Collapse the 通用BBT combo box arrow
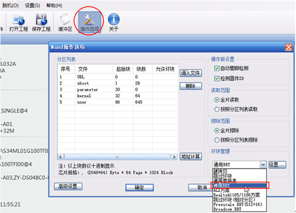The image size is (296, 213). coord(263,165)
